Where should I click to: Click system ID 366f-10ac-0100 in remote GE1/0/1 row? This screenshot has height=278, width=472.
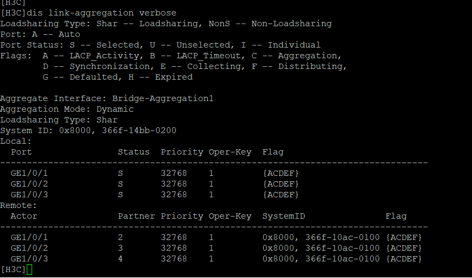tap(342, 237)
